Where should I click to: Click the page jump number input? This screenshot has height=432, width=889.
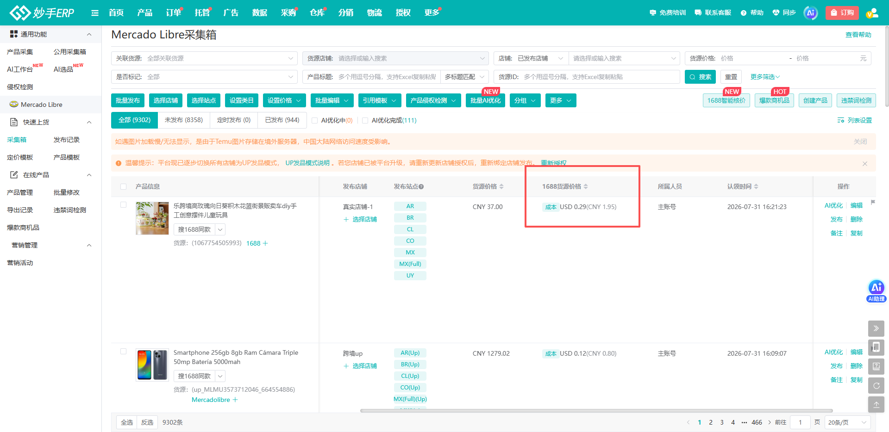pos(800,422)
